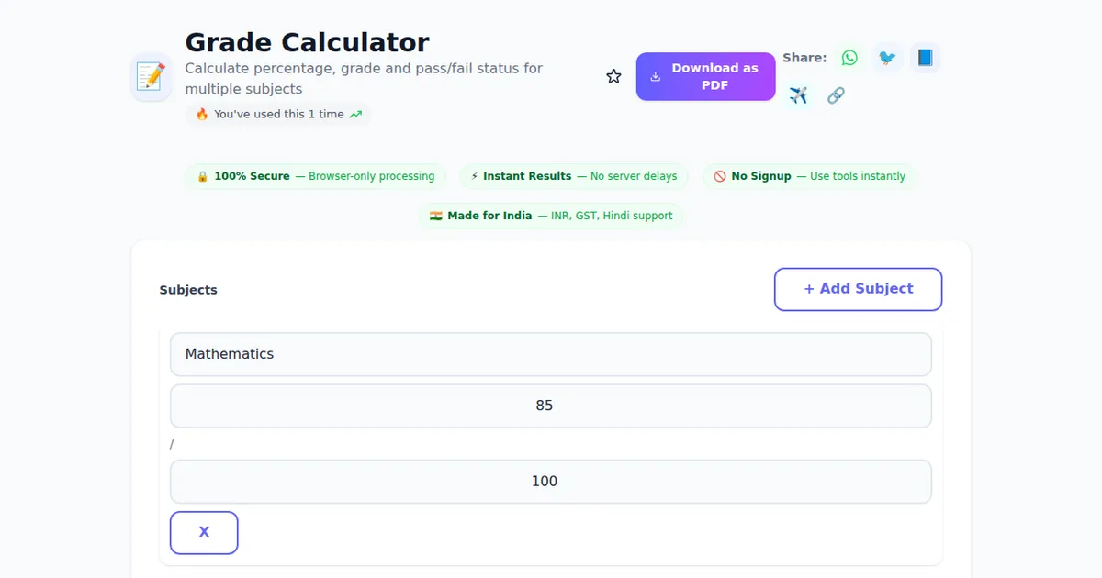Click the 100% Secure badge
Image resolution: width=1102 pixels, height=578 pixels.
pos(316,176)
